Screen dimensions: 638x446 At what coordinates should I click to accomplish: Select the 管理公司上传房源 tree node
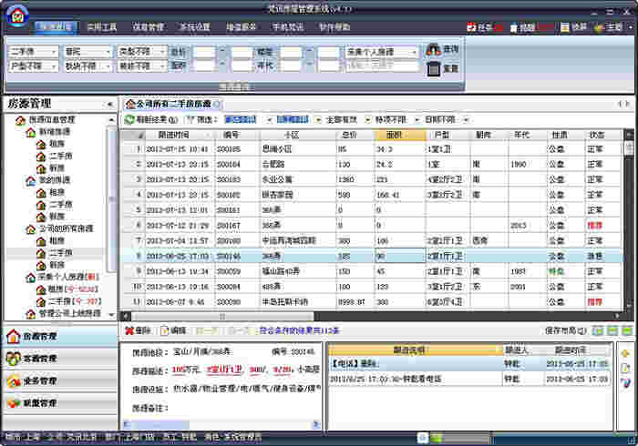69,314
